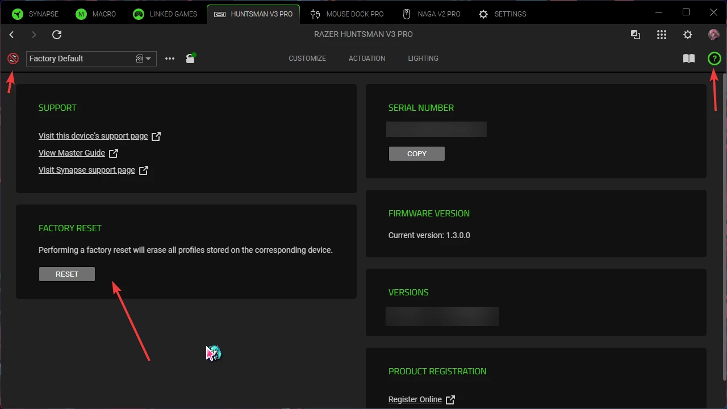Click the Linked Games controller icon
Image resolution: width=727 pixels, height=409 pixels.
tap(139, 14)
